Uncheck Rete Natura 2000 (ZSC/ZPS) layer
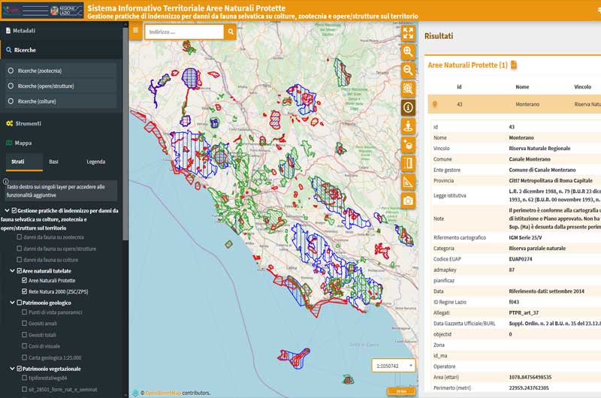Screen dimensions: 601x398 25,291
